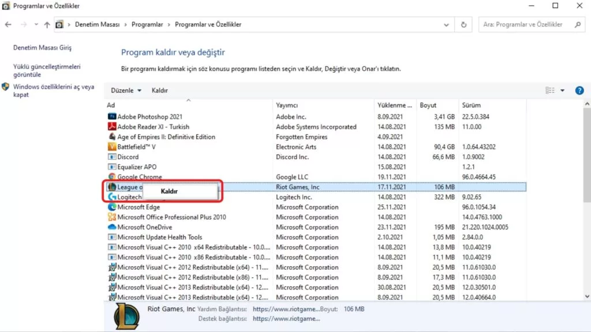Click version 21.220.1024.0005 for OneDrive
This screenshot has width=591, height=332.
pyautogui.click(x=485, y=227)
